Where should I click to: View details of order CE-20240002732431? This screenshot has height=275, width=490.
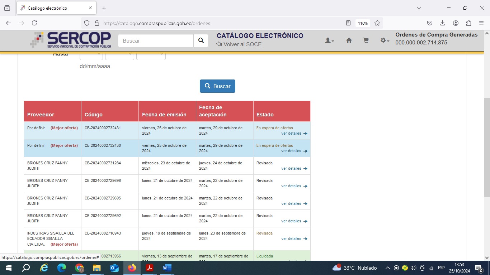click(294, 134)
